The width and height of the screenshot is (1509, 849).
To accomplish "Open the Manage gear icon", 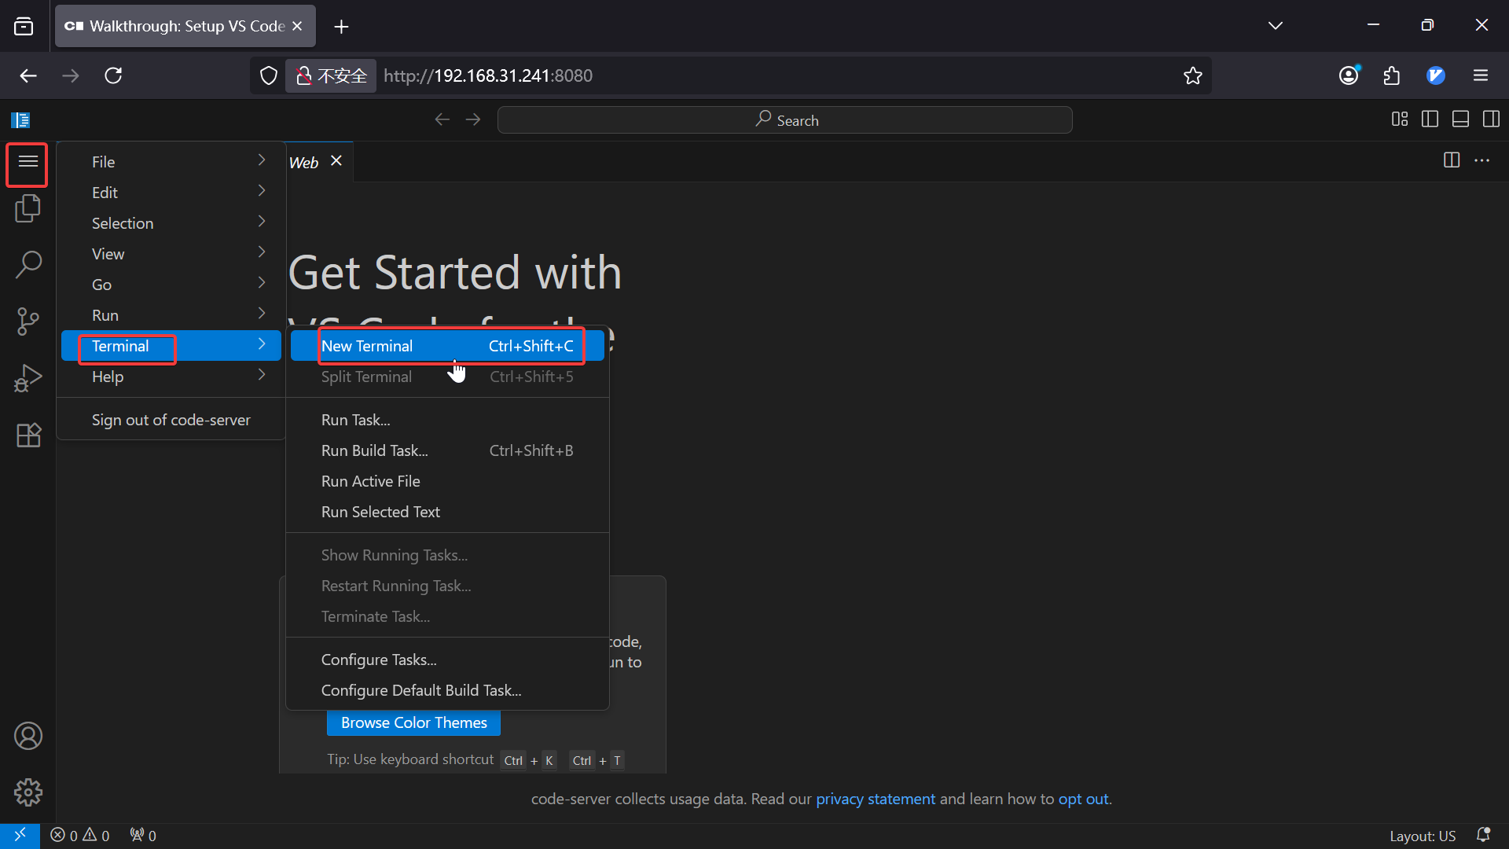I will click(x=28, y=792).
